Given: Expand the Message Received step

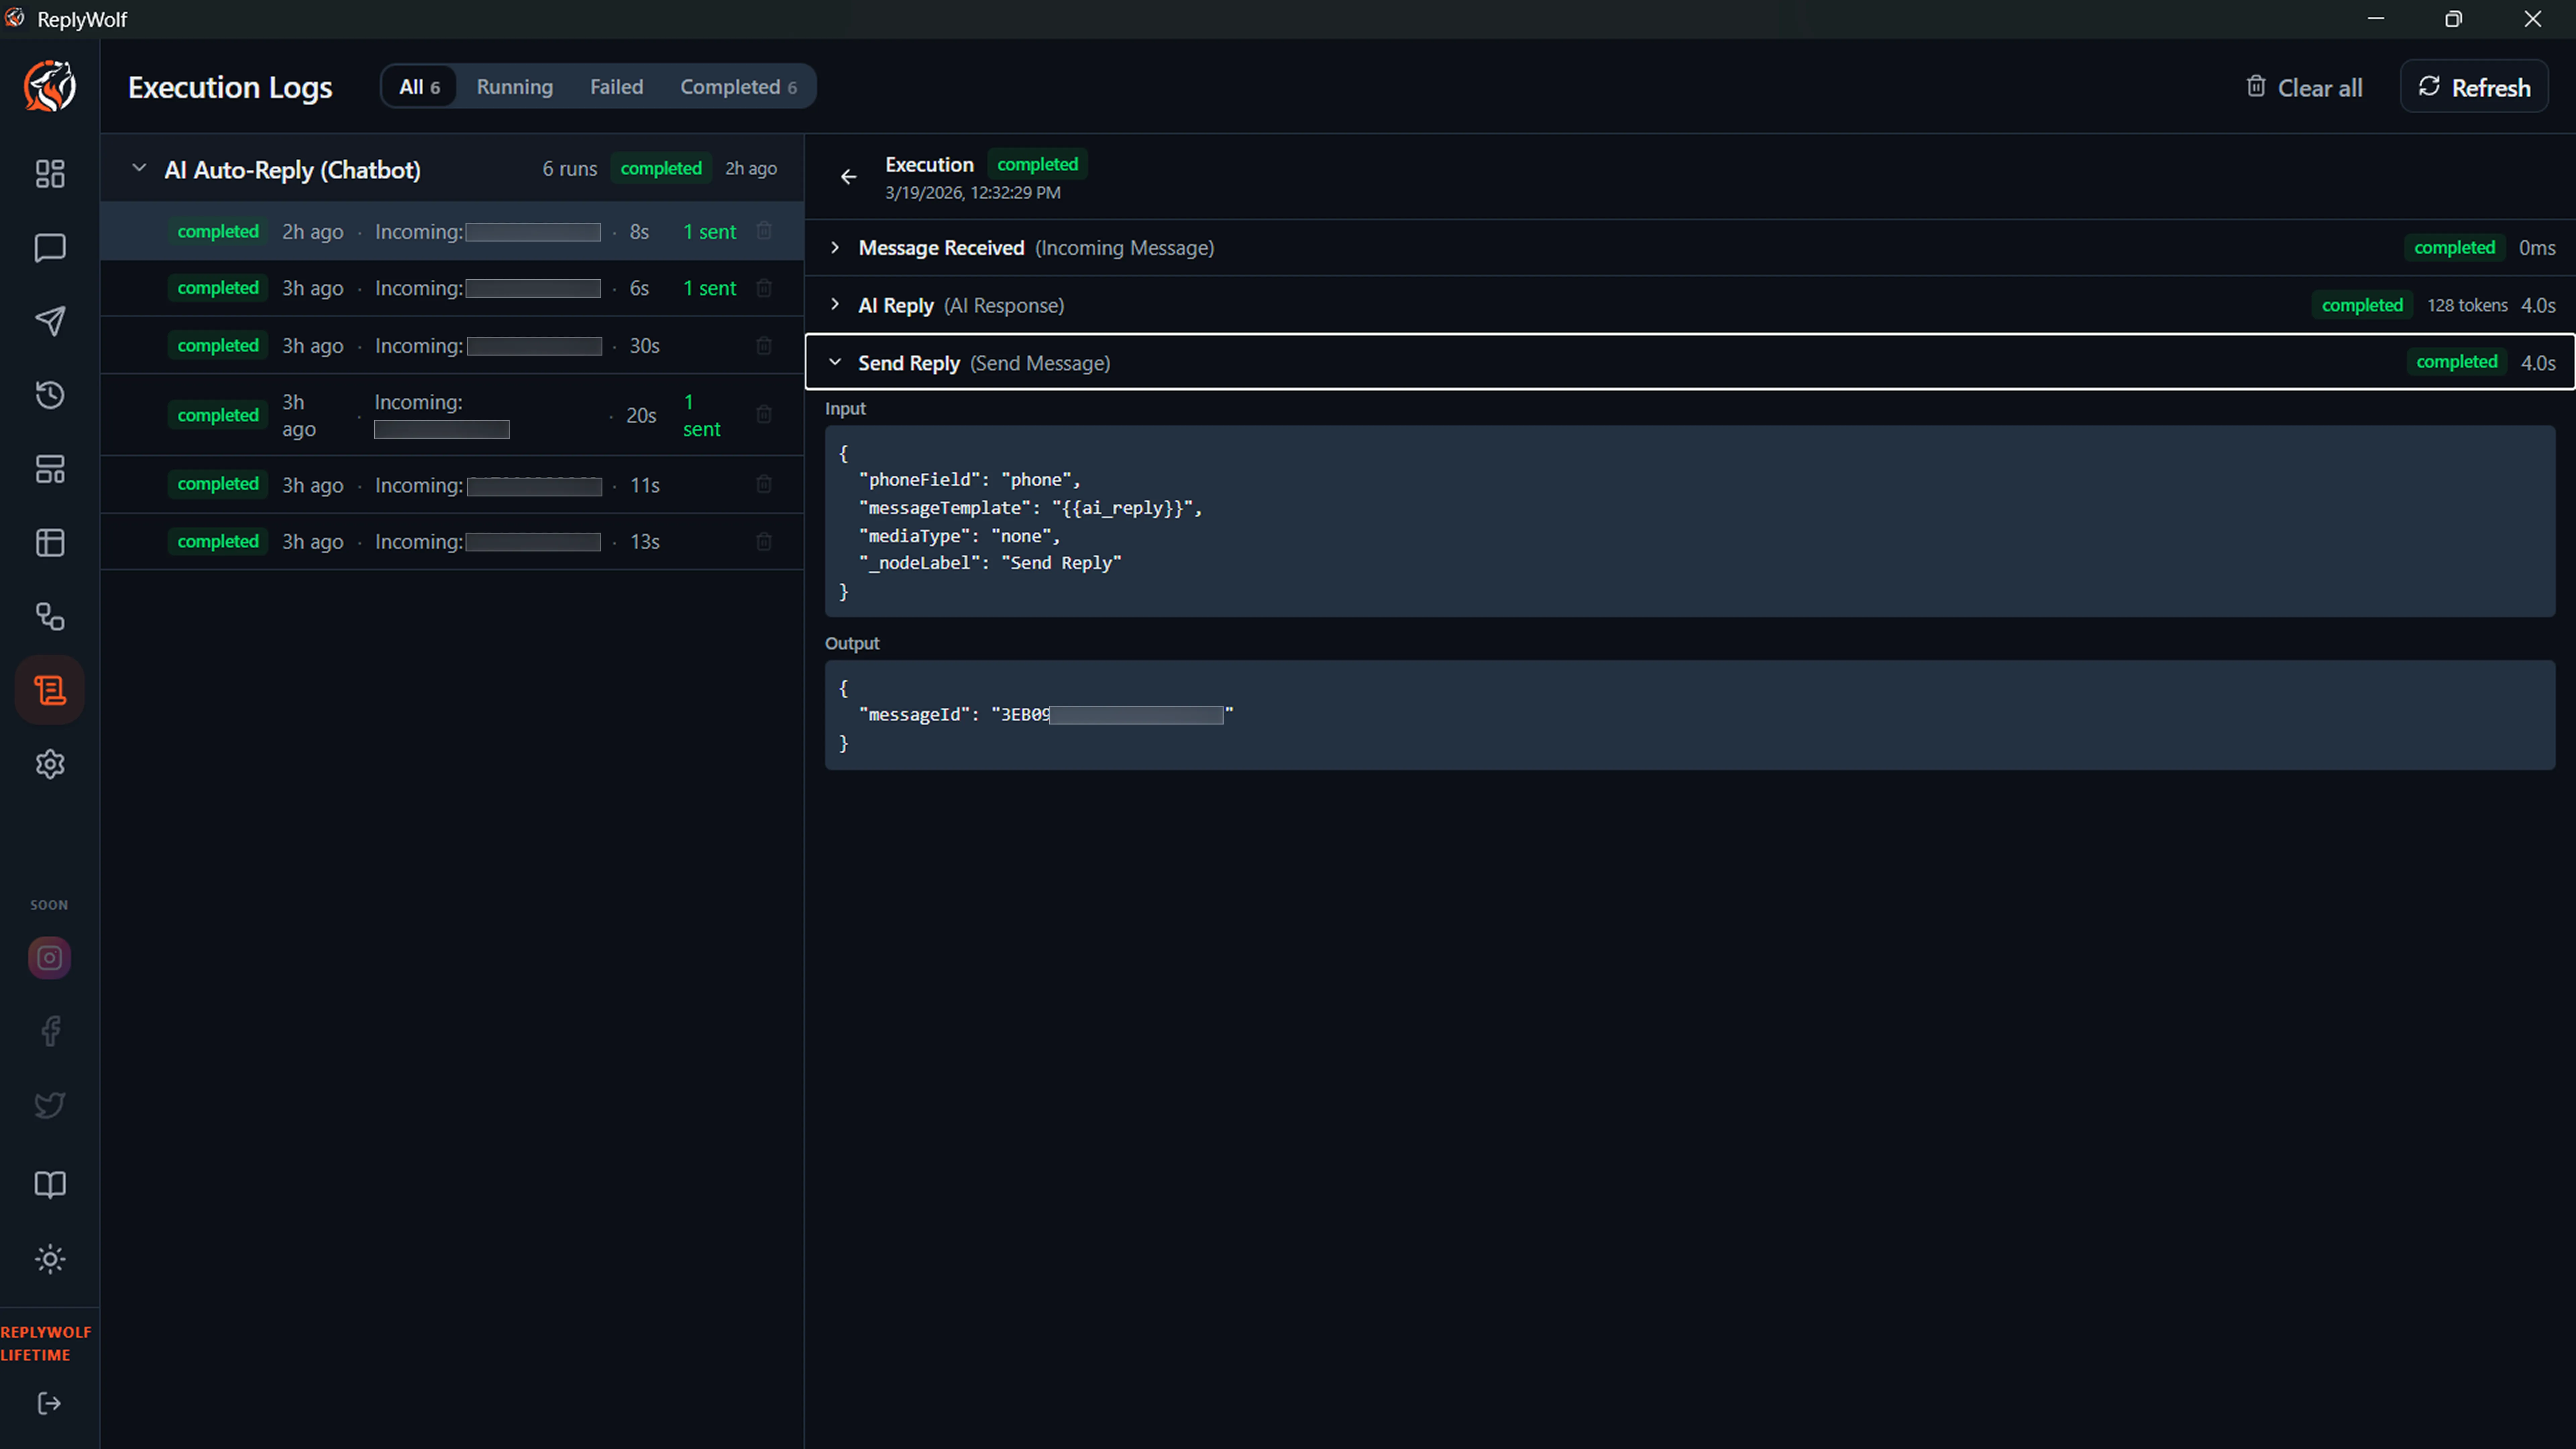Looking at the screenshot, I should pyautogui.click(x=835, y=248).
